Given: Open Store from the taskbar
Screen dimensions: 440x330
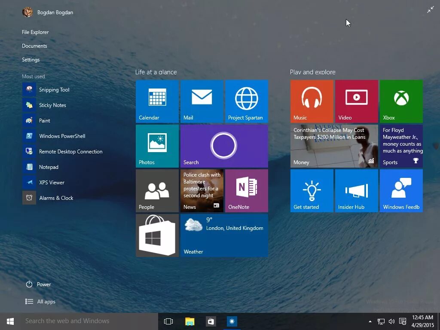Looking at the screenshot, I should [x=211, y=321].
